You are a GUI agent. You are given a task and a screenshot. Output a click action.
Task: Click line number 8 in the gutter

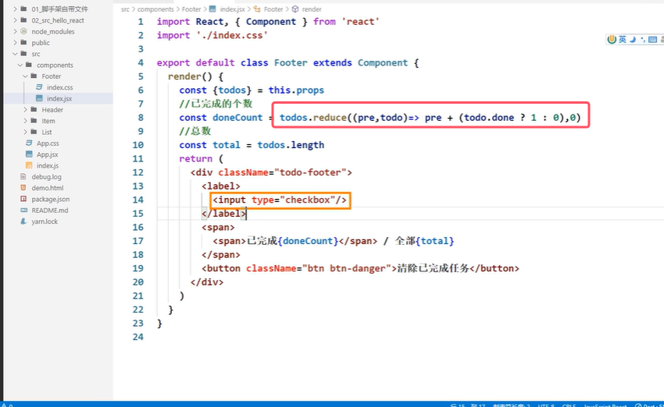[141, 118]
